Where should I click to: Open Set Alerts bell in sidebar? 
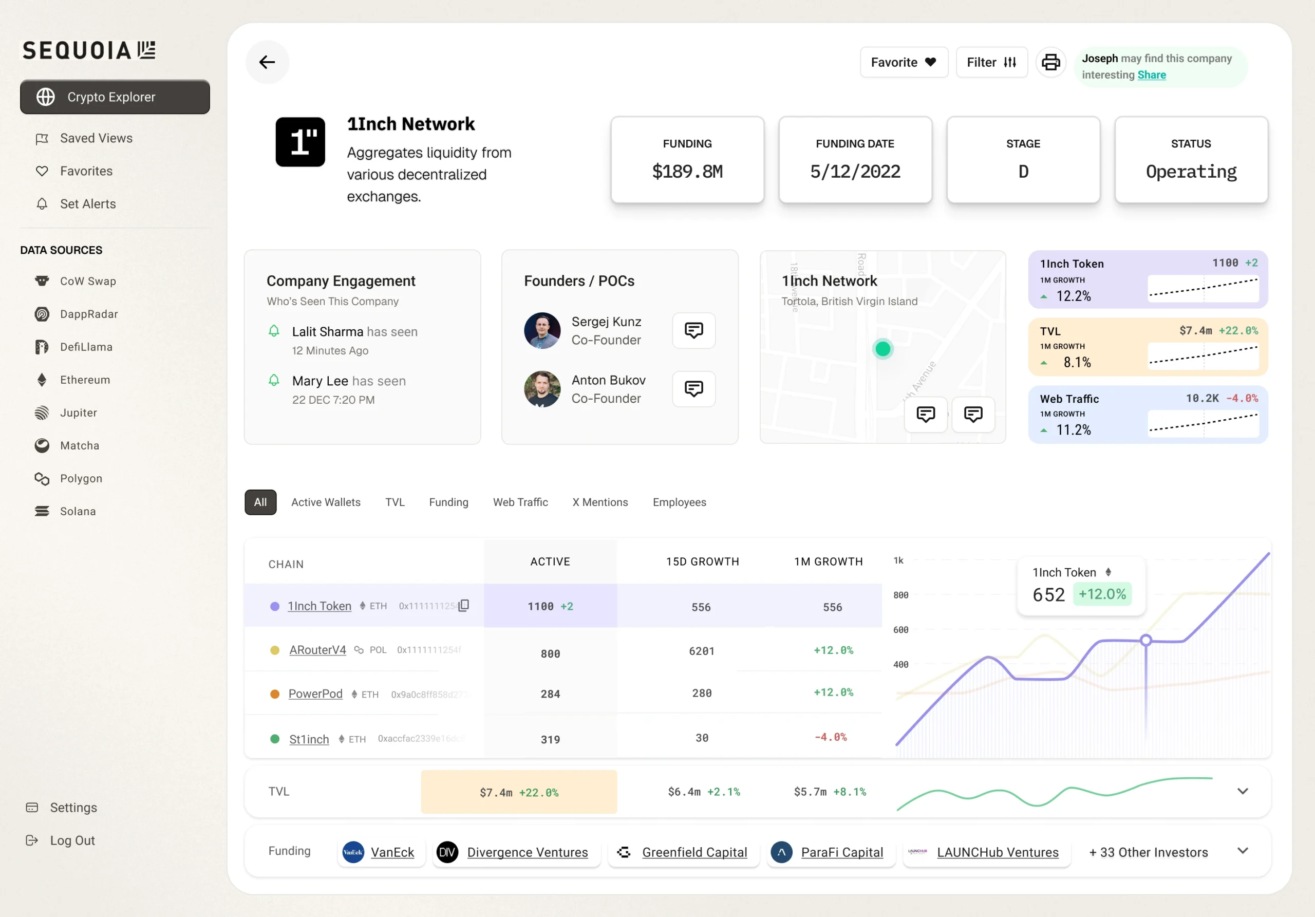point(43,204)
